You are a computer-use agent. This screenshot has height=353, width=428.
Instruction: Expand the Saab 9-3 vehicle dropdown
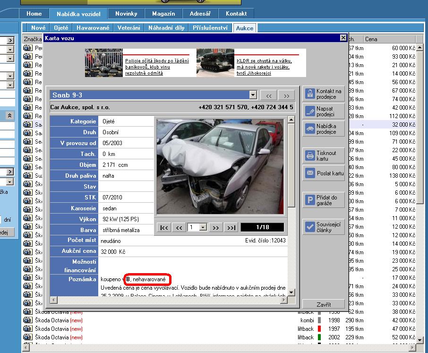click(x=253, y=95)
